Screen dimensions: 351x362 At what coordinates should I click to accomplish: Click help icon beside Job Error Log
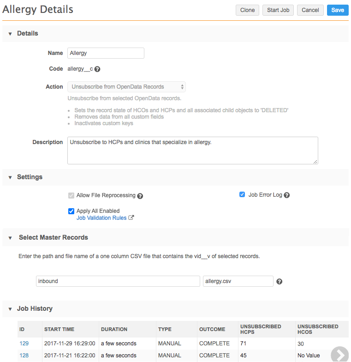click(287, 195)
